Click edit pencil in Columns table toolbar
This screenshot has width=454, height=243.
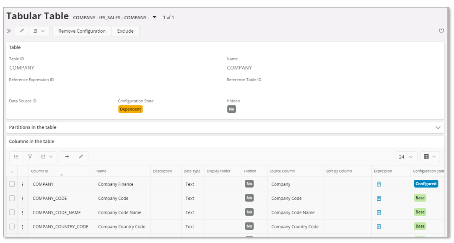pos(81,157)
